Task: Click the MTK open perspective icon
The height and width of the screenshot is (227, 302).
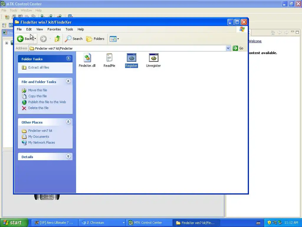Action: pyautogui.click(x=4, y=25)
